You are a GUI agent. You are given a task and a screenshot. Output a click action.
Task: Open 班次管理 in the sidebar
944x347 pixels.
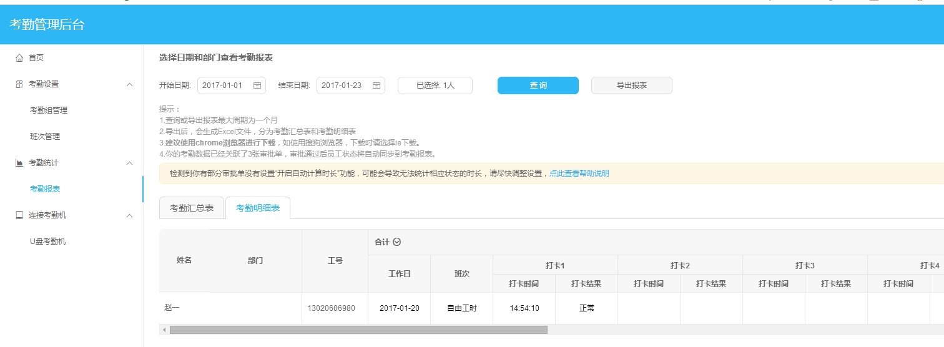pos(45,137)
